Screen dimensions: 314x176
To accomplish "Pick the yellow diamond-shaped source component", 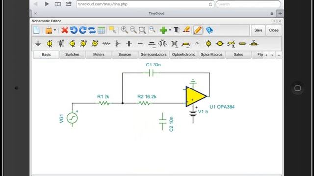I will [x=220, y=44].
